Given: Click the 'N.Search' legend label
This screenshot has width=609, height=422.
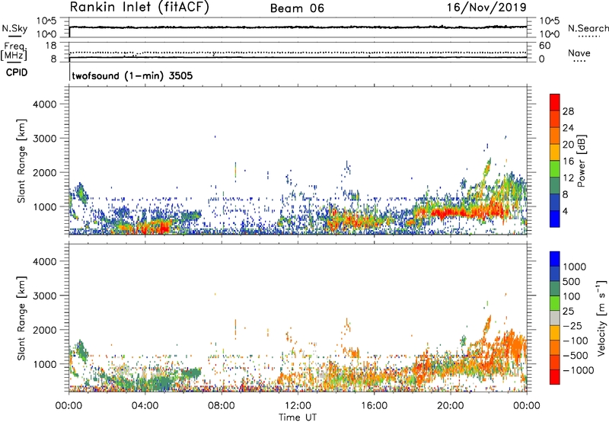Looking at the screenshot, I should (x=588, y=28).
